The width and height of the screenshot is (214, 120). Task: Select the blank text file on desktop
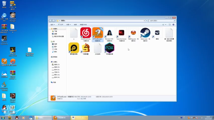tap(30, 52)
